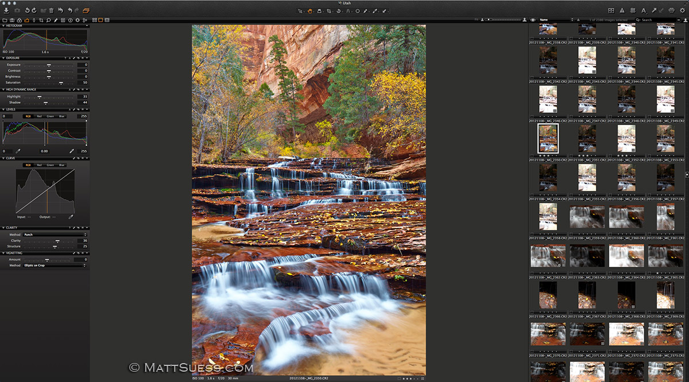This screenshot has height=382, width=689.
Task: Select the Crop tool in the cursor toolbar
Action: (x=329, y=11)
